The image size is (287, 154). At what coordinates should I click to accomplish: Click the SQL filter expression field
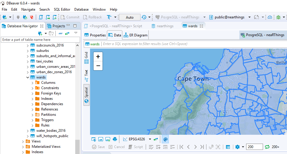pos(194,44)
